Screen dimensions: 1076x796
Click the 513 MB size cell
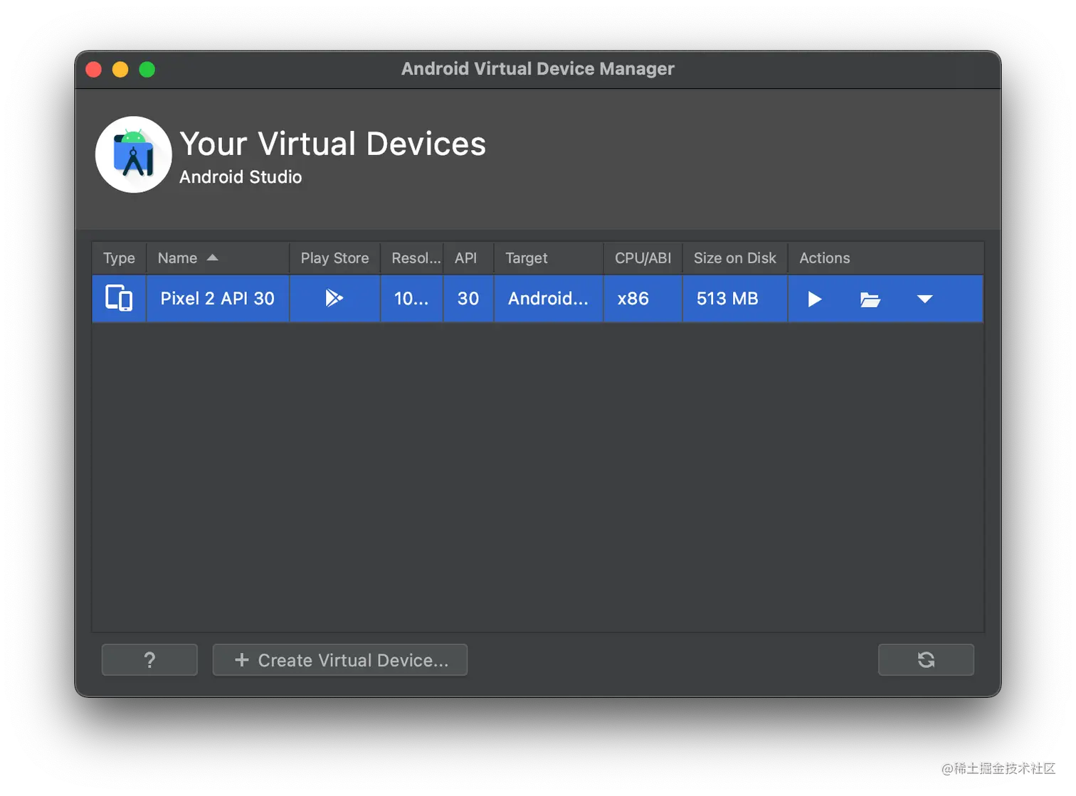point(735,299)
